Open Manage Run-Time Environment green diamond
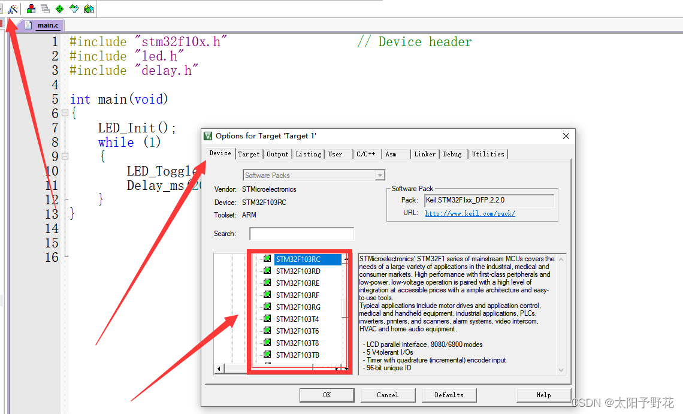The width and height of the screenshot is (683, 414). coord(60,8)
